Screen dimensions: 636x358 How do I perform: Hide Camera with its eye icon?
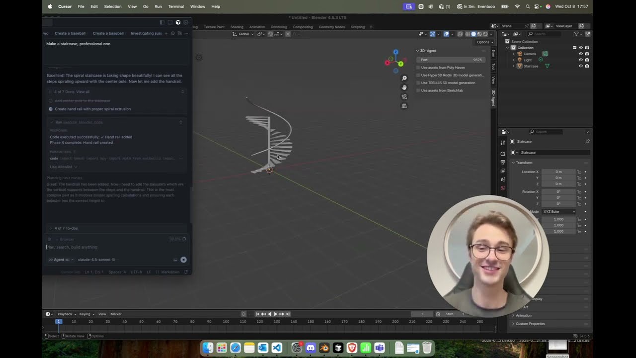pos(581,54)
